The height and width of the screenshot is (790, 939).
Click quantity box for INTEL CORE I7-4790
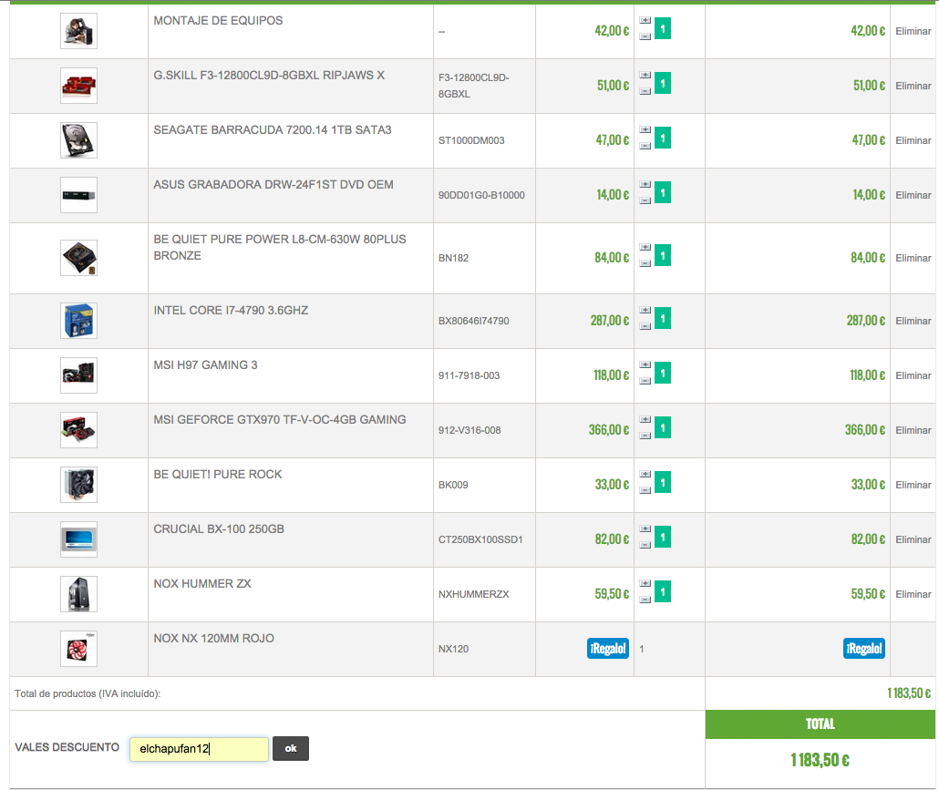click(x=663, y=318)
